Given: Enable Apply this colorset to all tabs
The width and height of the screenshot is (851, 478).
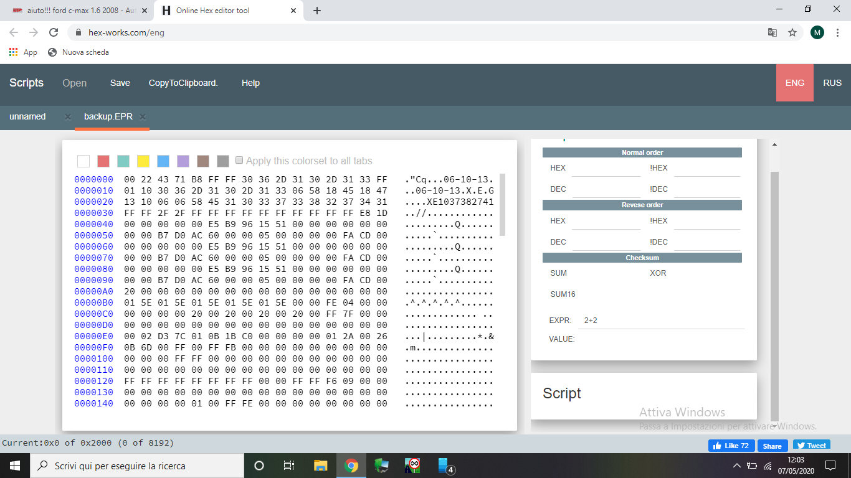Looking at the screenshot, I should point(239,161).
